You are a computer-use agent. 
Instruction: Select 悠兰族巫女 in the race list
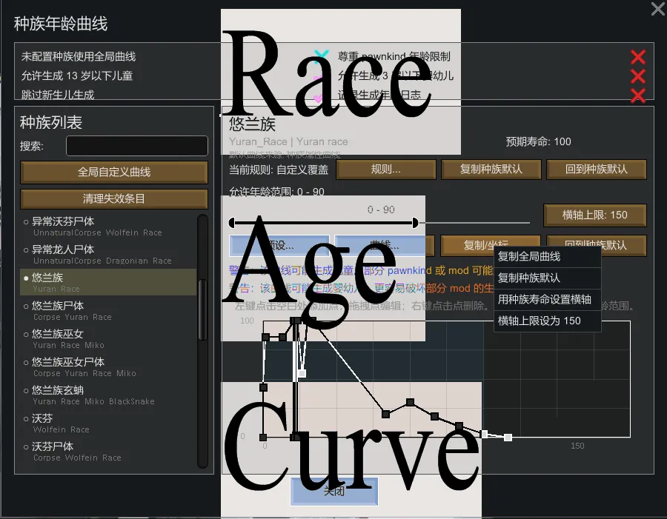(58, 334)
